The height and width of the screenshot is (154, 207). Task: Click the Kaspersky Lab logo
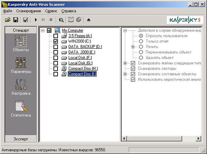[x=185, y=20]
